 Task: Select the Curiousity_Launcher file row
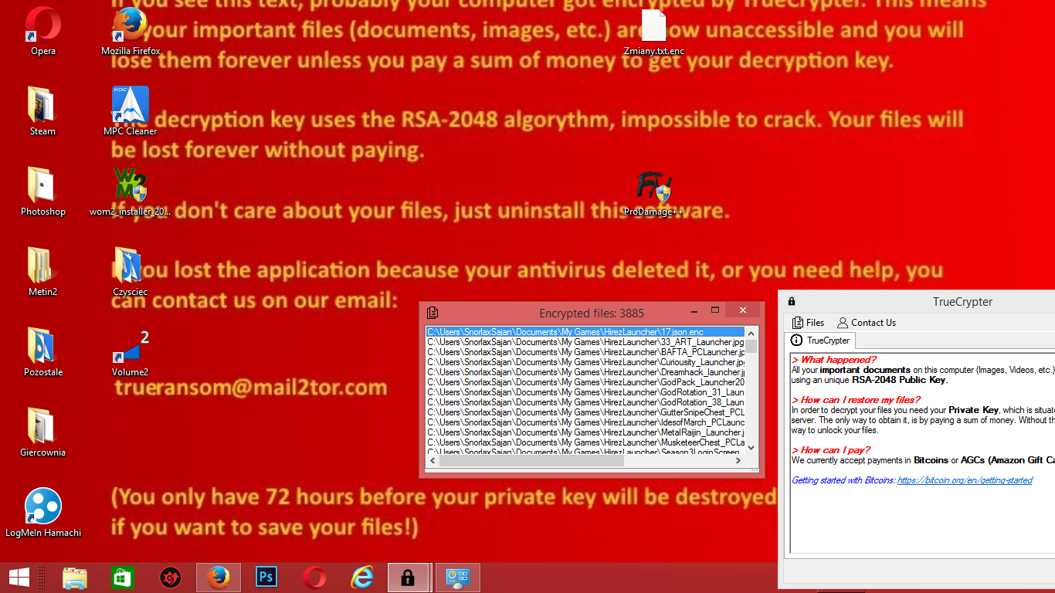point(585,362)
